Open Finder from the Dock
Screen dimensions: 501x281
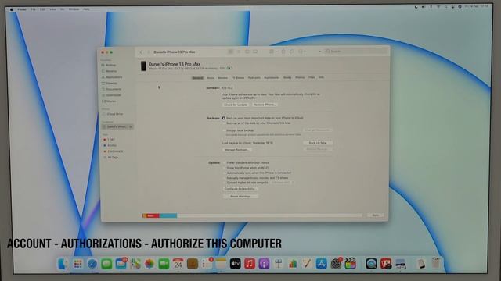tap(63, 264)
